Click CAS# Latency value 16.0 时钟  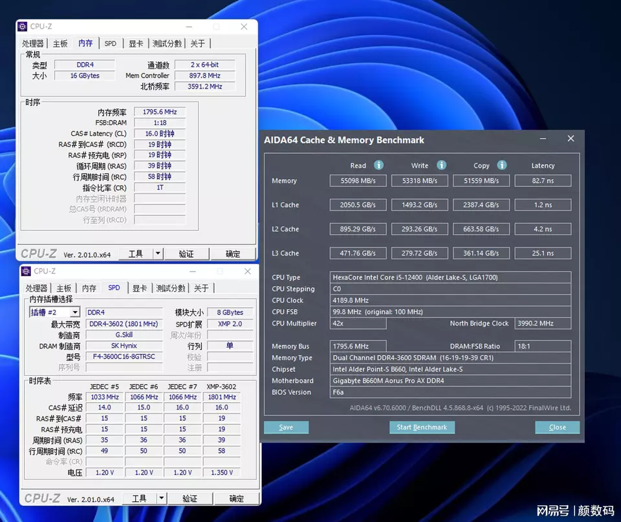point(160,134)
